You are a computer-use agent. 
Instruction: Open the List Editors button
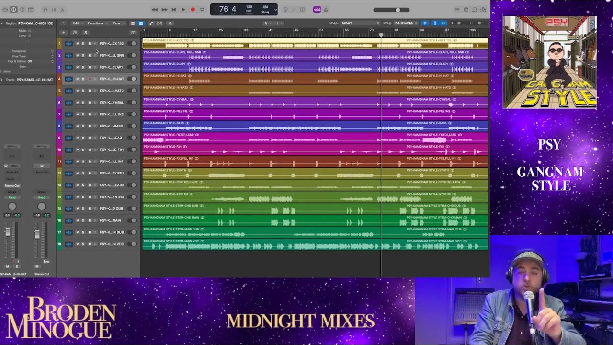[457, 10]
